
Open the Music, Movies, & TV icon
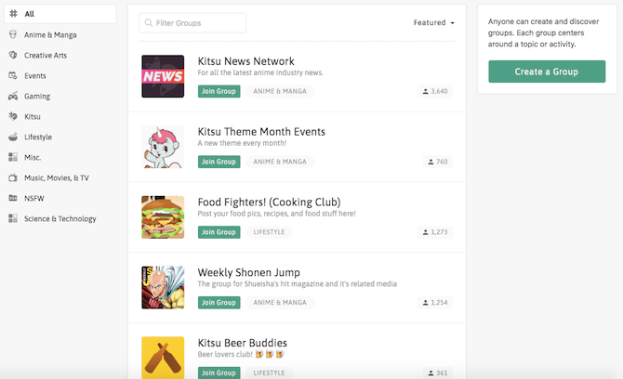[x=13, y=177]
